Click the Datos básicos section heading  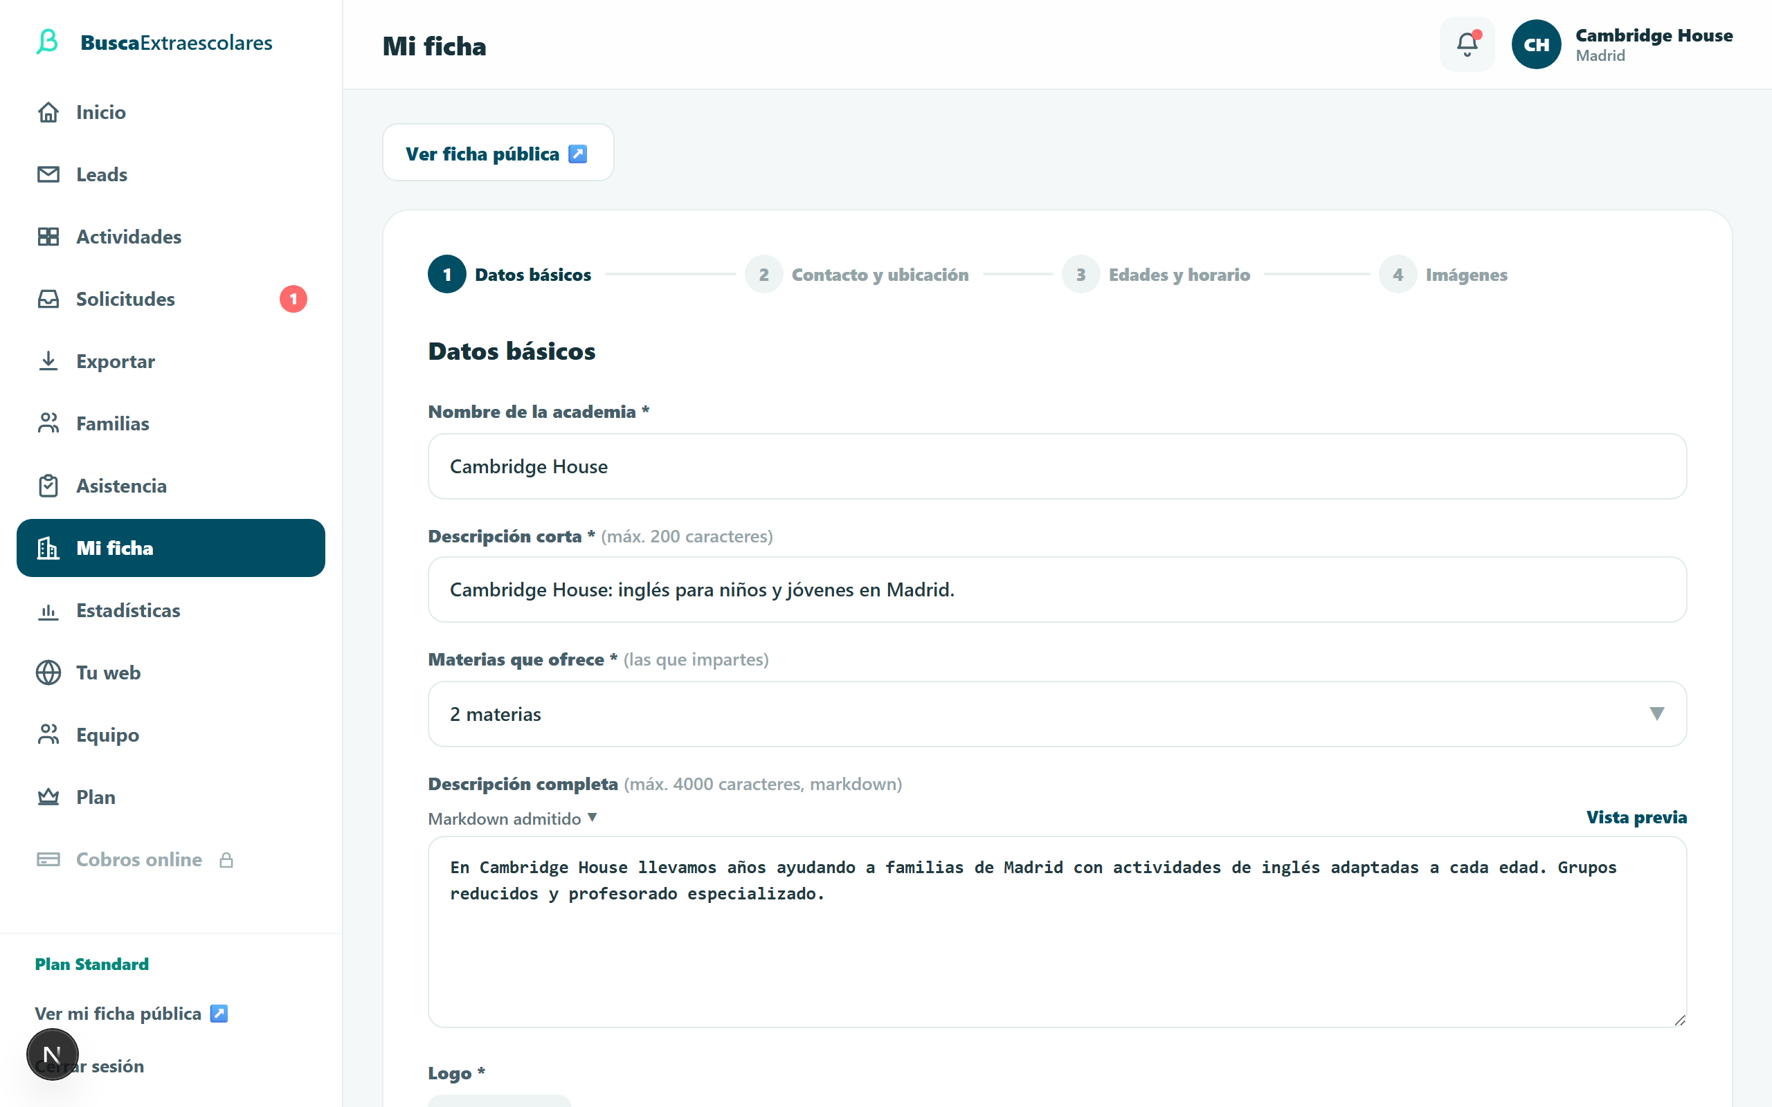point(512,351)
